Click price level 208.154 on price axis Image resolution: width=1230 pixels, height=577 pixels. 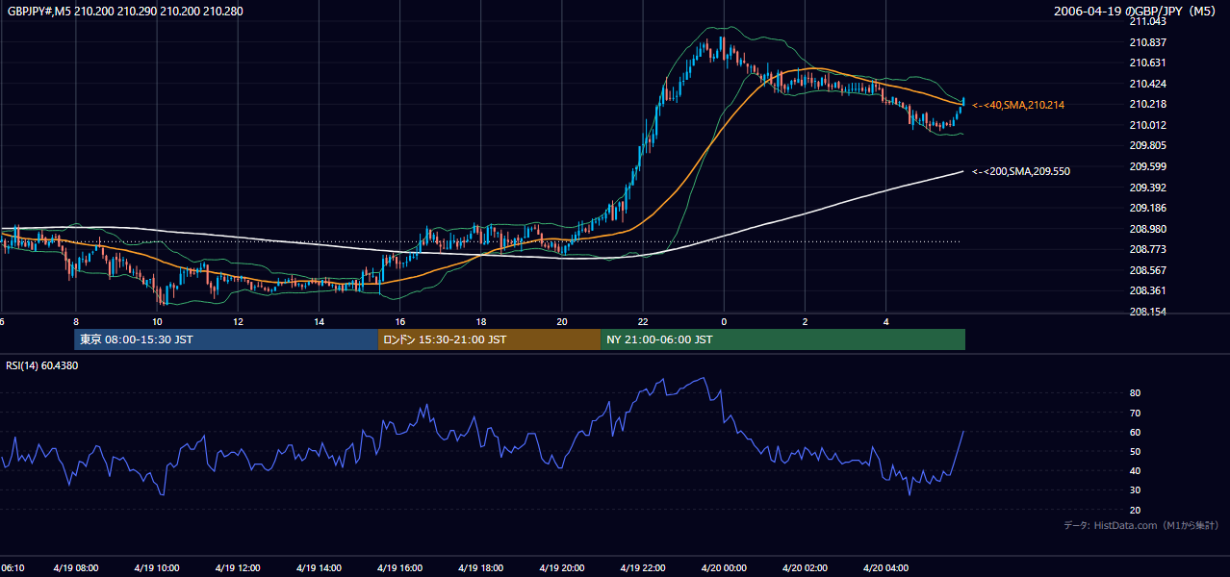point(1148,312)
